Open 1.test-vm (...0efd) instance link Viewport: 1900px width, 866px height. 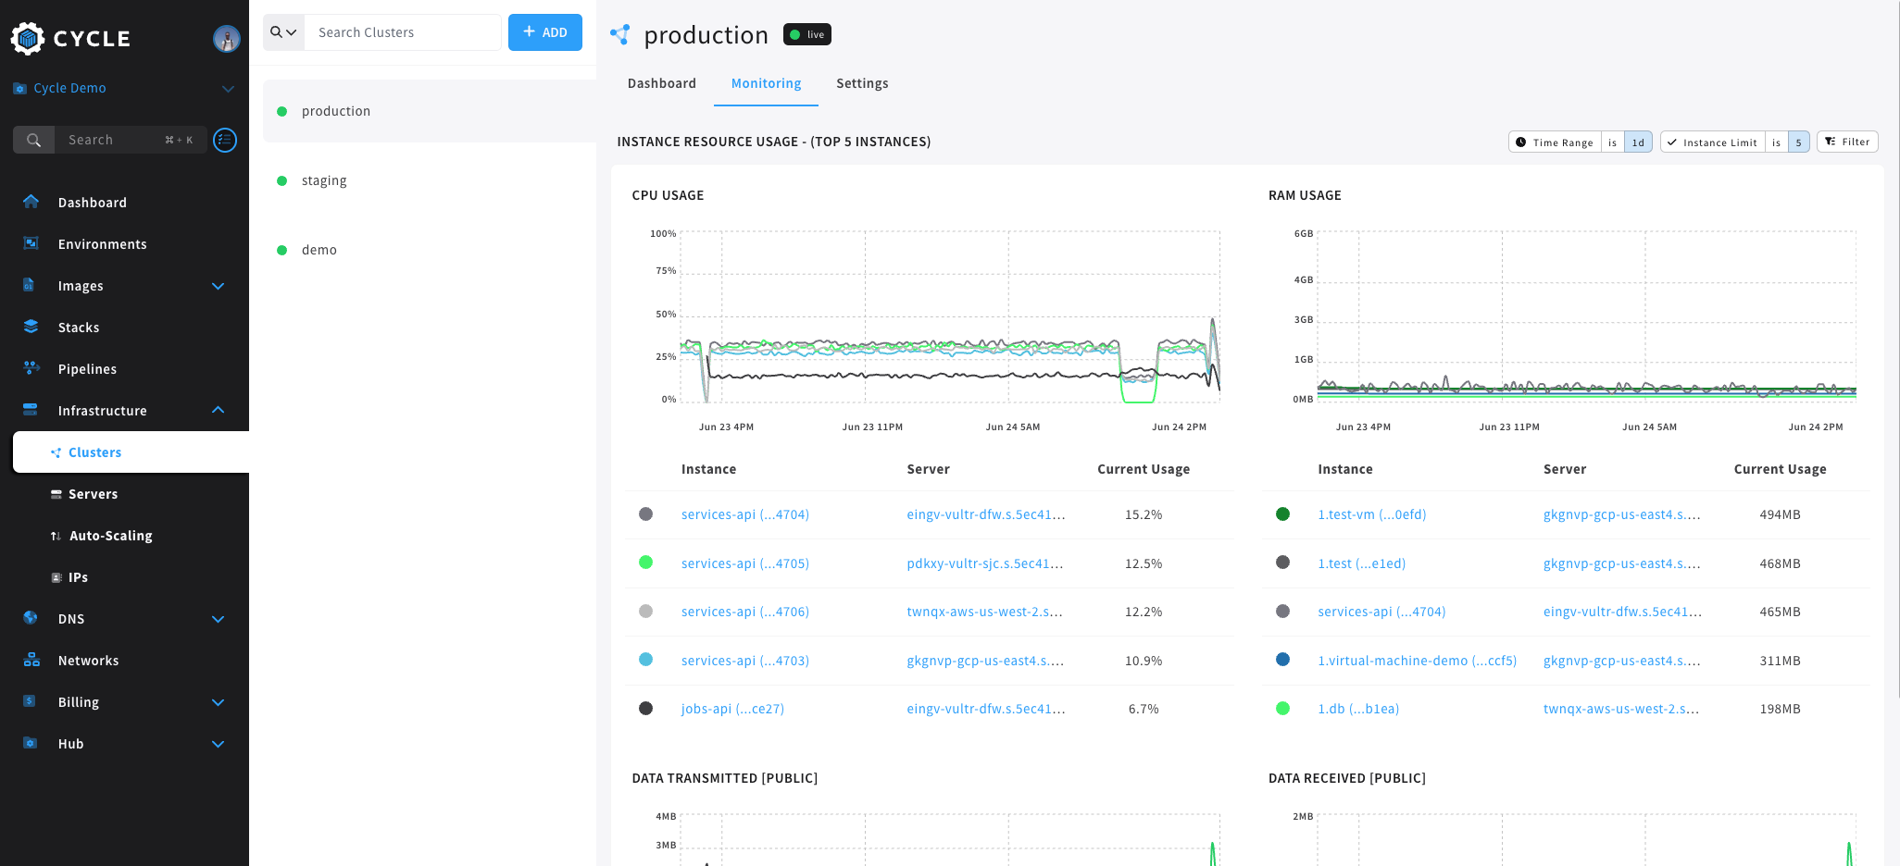click(1371, 514)
